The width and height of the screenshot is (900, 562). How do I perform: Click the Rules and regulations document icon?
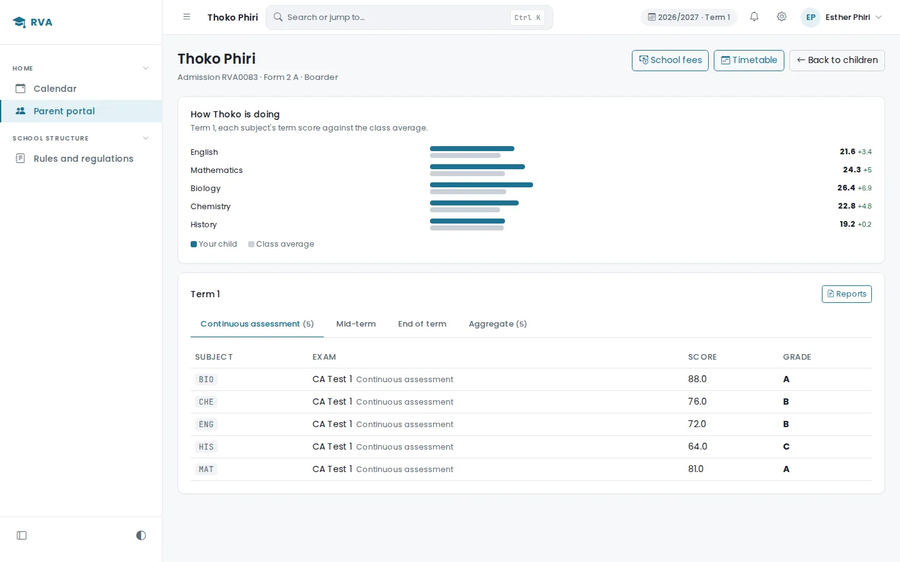point(21,159)
